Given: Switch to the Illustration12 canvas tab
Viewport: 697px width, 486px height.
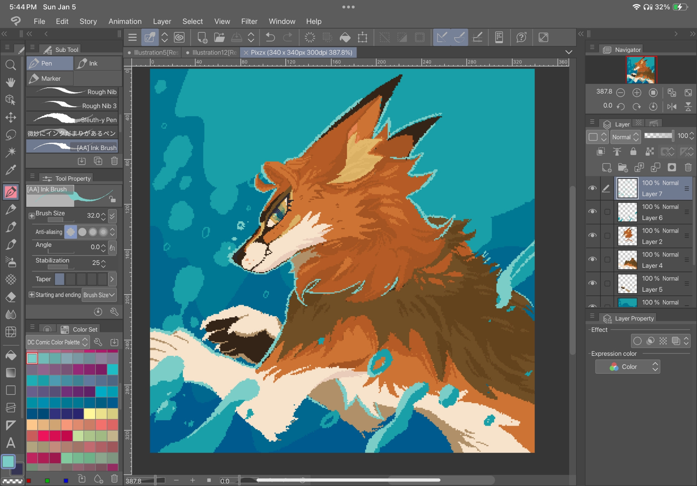Looking at the screenshot, I should [211, 53].
